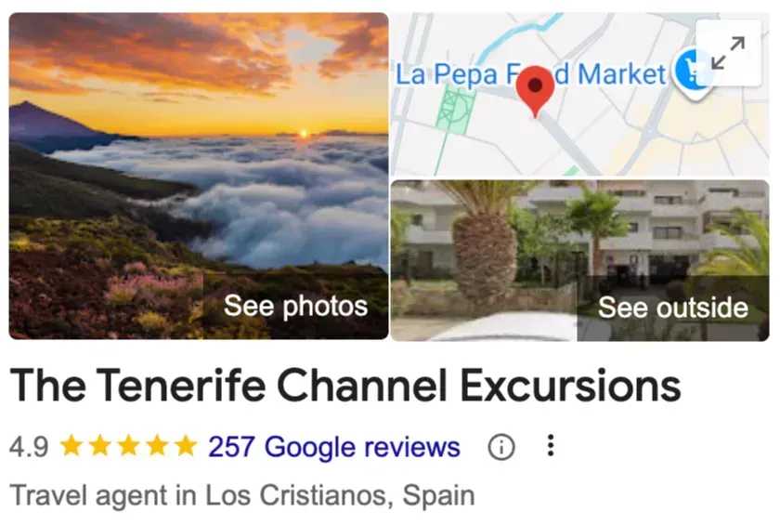This screenshot has width=780, height=525.
Task: Click the La Pepa Food Market shopping cart icon
Action: tap(692, 72)
